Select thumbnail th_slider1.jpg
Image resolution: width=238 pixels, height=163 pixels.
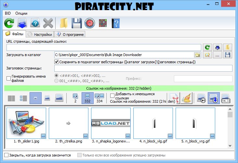click(26, 123)
